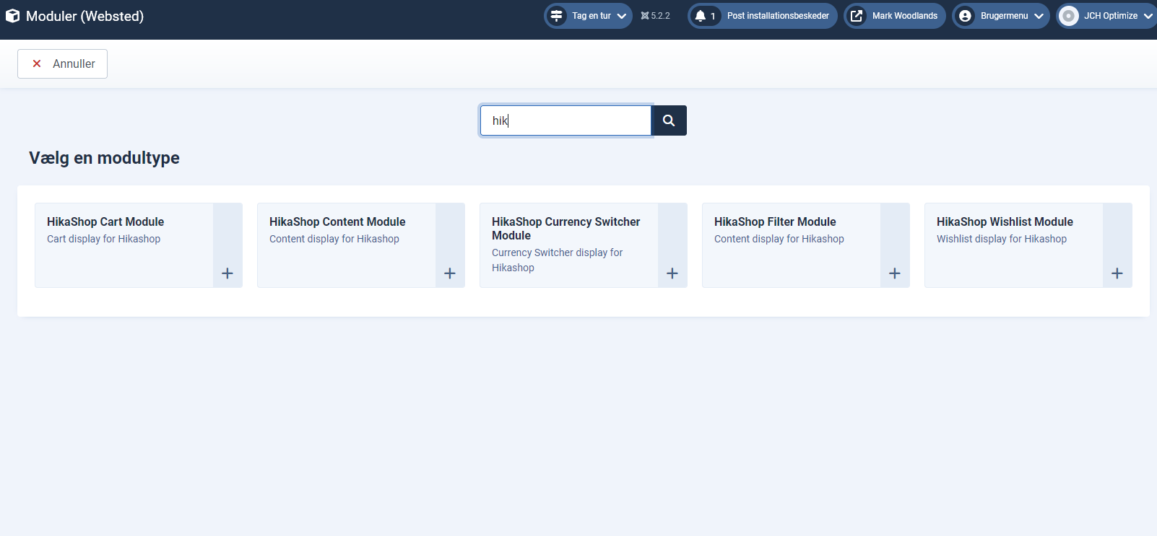1157x536 pixels.
Task: Add the HikaShop Wishlist Module plus icon
Action: (1117, 273)
